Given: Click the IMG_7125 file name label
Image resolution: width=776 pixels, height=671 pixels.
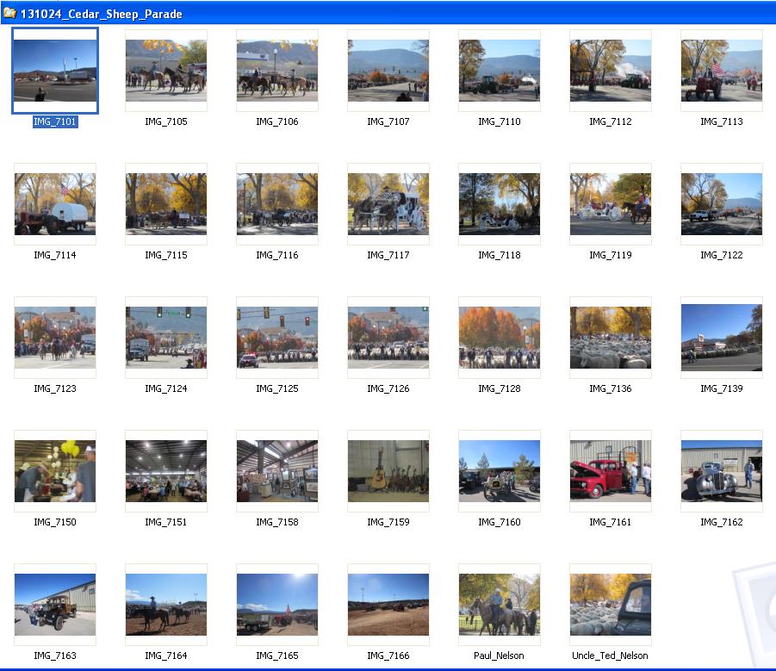Looking at the screenshot, I should tap(277, 389).
